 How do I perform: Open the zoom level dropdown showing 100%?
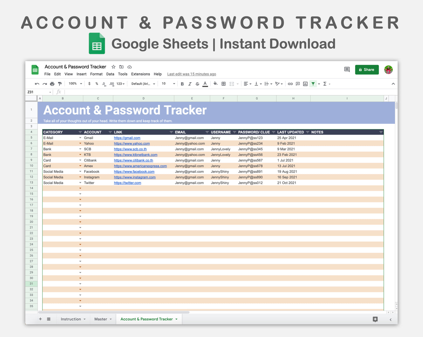(x=73, y=84)
